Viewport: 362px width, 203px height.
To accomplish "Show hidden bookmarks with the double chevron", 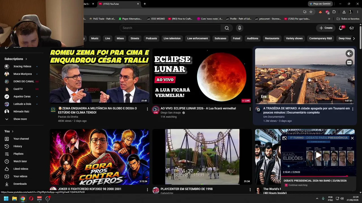I will pos(329,19).
